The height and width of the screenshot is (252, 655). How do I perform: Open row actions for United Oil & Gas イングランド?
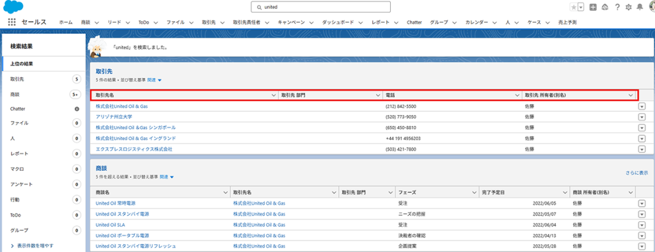pos(642,138)
